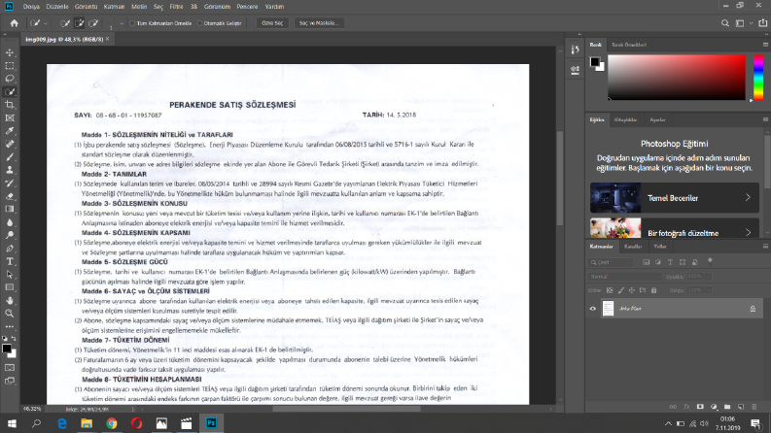Open the Normal blend mode dropdown
The image size is (771, 433).
point(625,277)
